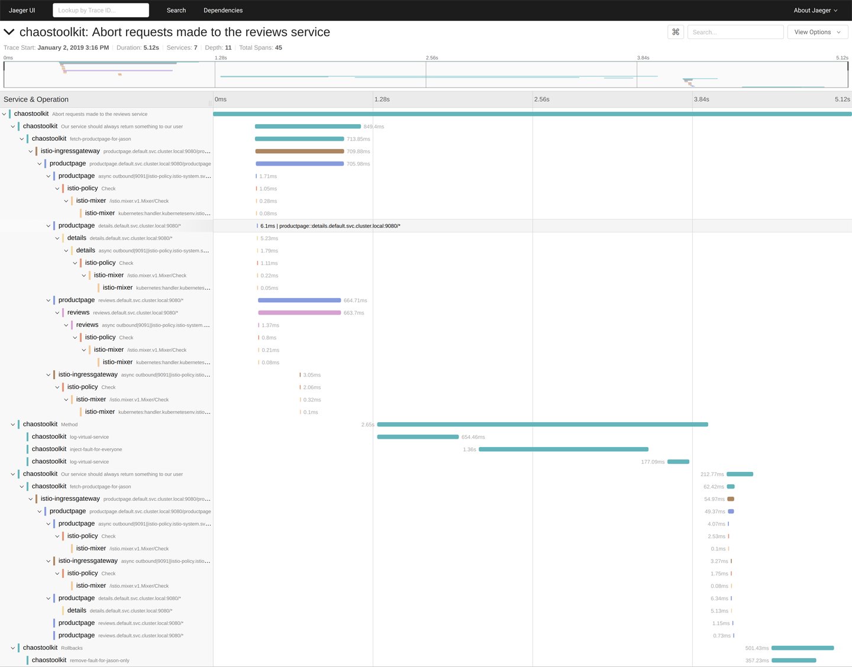Screen dimensions: 852x667
Task: Collapse the root chaostoolkit Abort requests span
Action: 5,114
